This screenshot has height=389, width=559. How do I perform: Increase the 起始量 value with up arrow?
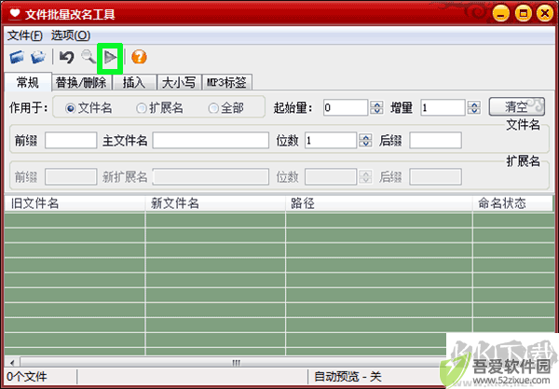coord(376,104)
